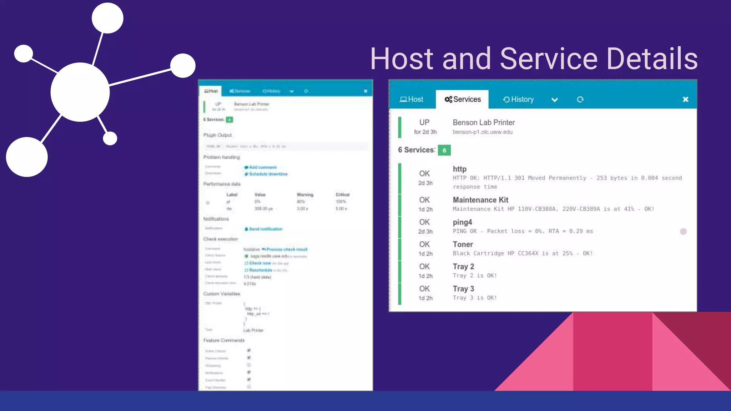The image size is (731, 411).
Task: Click the Lab Printer custom variable value
Action: click(253, 330)
